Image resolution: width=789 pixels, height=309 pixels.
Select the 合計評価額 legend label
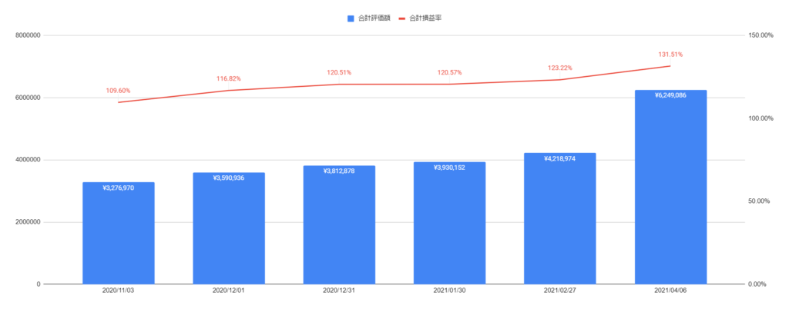click(x=374, y=18)
